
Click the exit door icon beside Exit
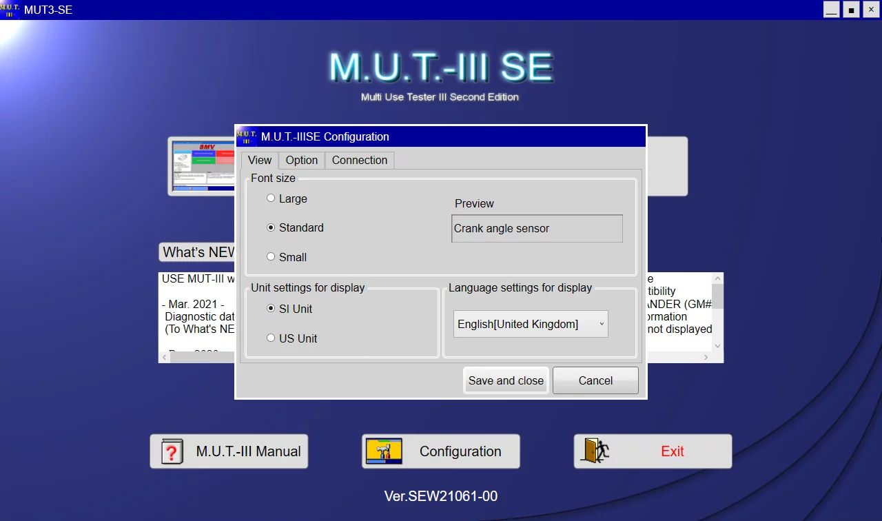pos(594,451)
